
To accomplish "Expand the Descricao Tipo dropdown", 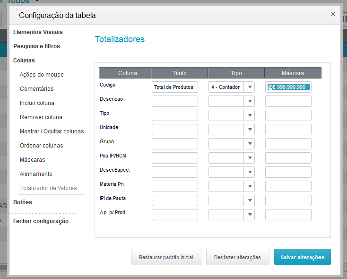I will [x=250, y=101].
